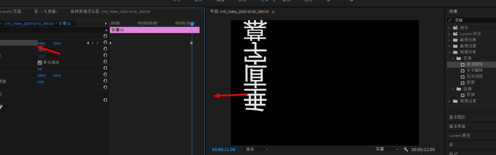Open the 基本图形 panel

coord(457,117)
